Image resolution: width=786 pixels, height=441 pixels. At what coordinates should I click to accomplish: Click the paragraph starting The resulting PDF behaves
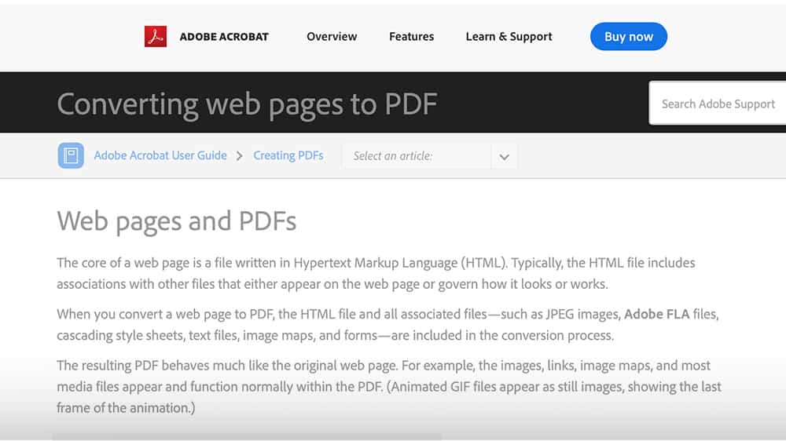(x=389, y=386)
